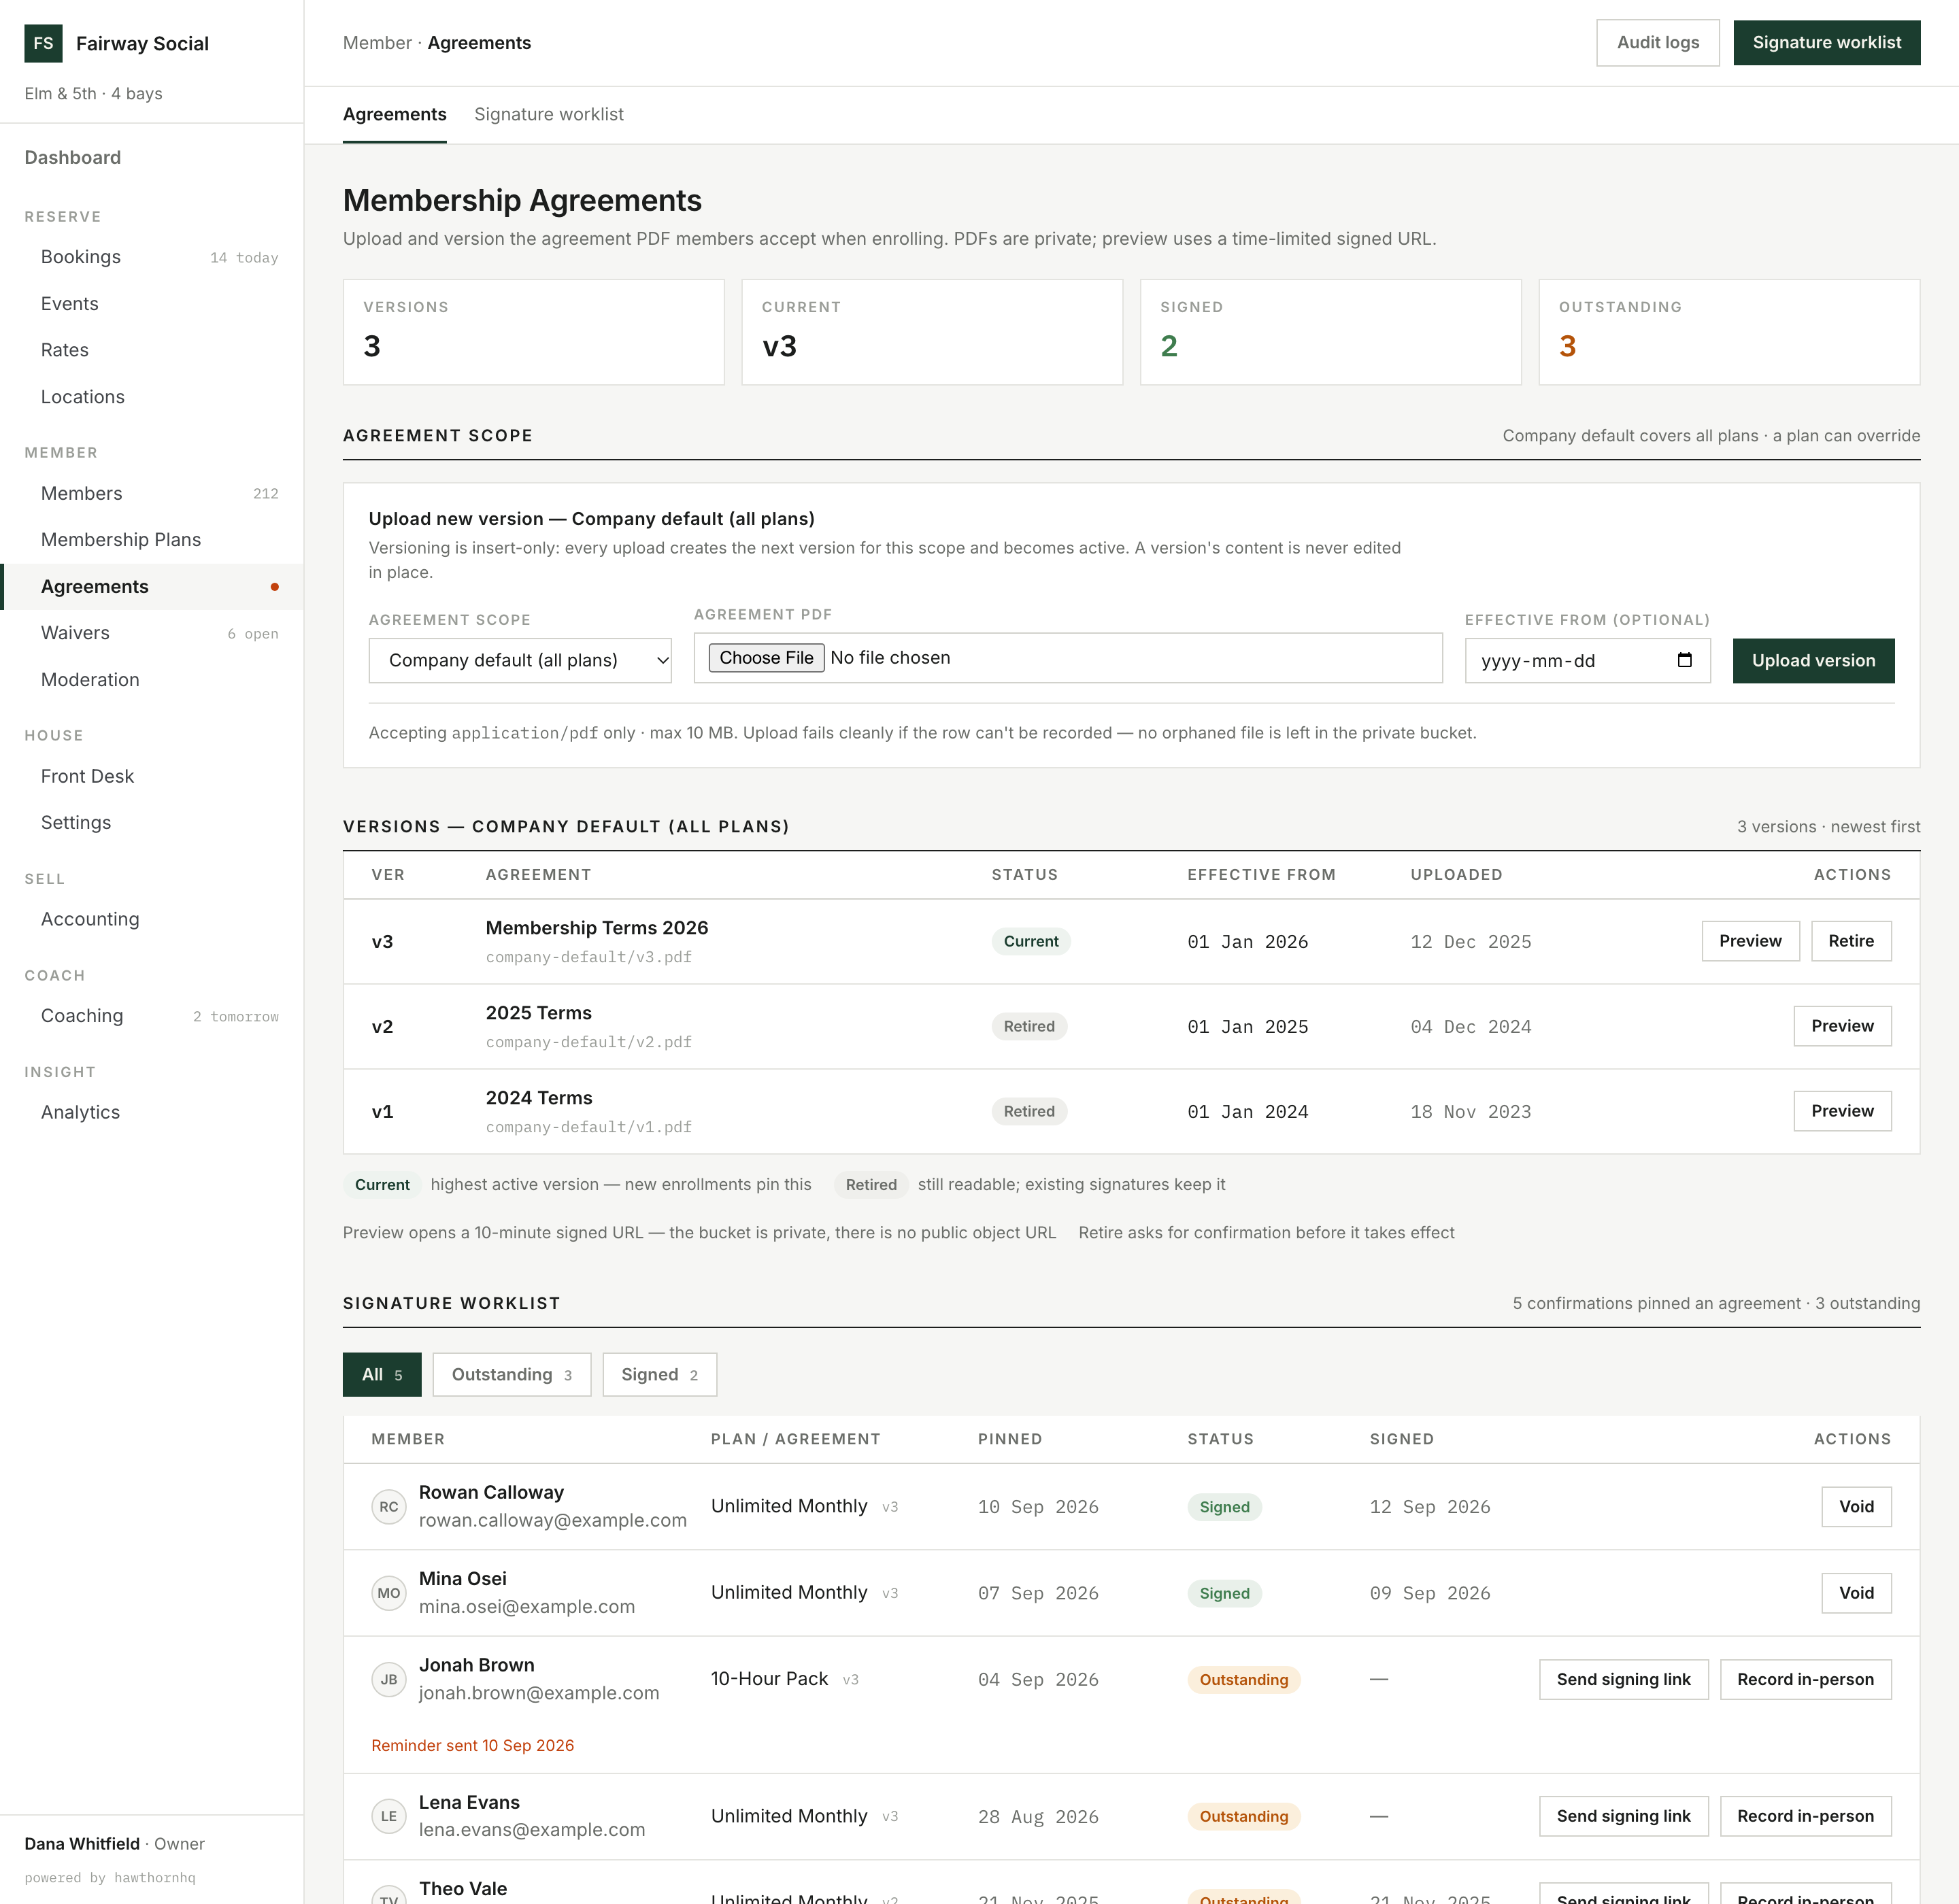
Task: Record in-person signature for Jonah Brown
Action: pos(1805,1679)
